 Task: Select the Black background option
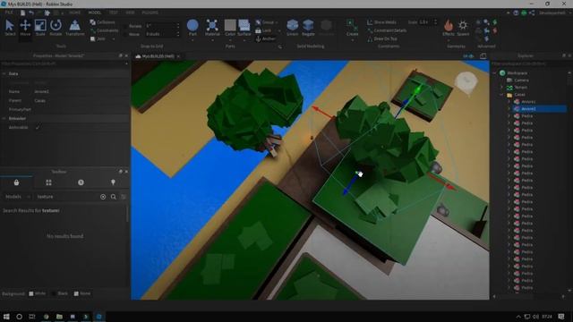60,293
